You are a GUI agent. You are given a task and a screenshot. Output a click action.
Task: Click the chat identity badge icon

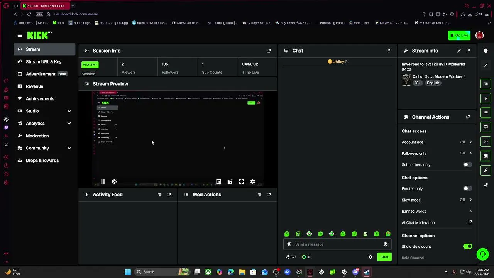289,244
